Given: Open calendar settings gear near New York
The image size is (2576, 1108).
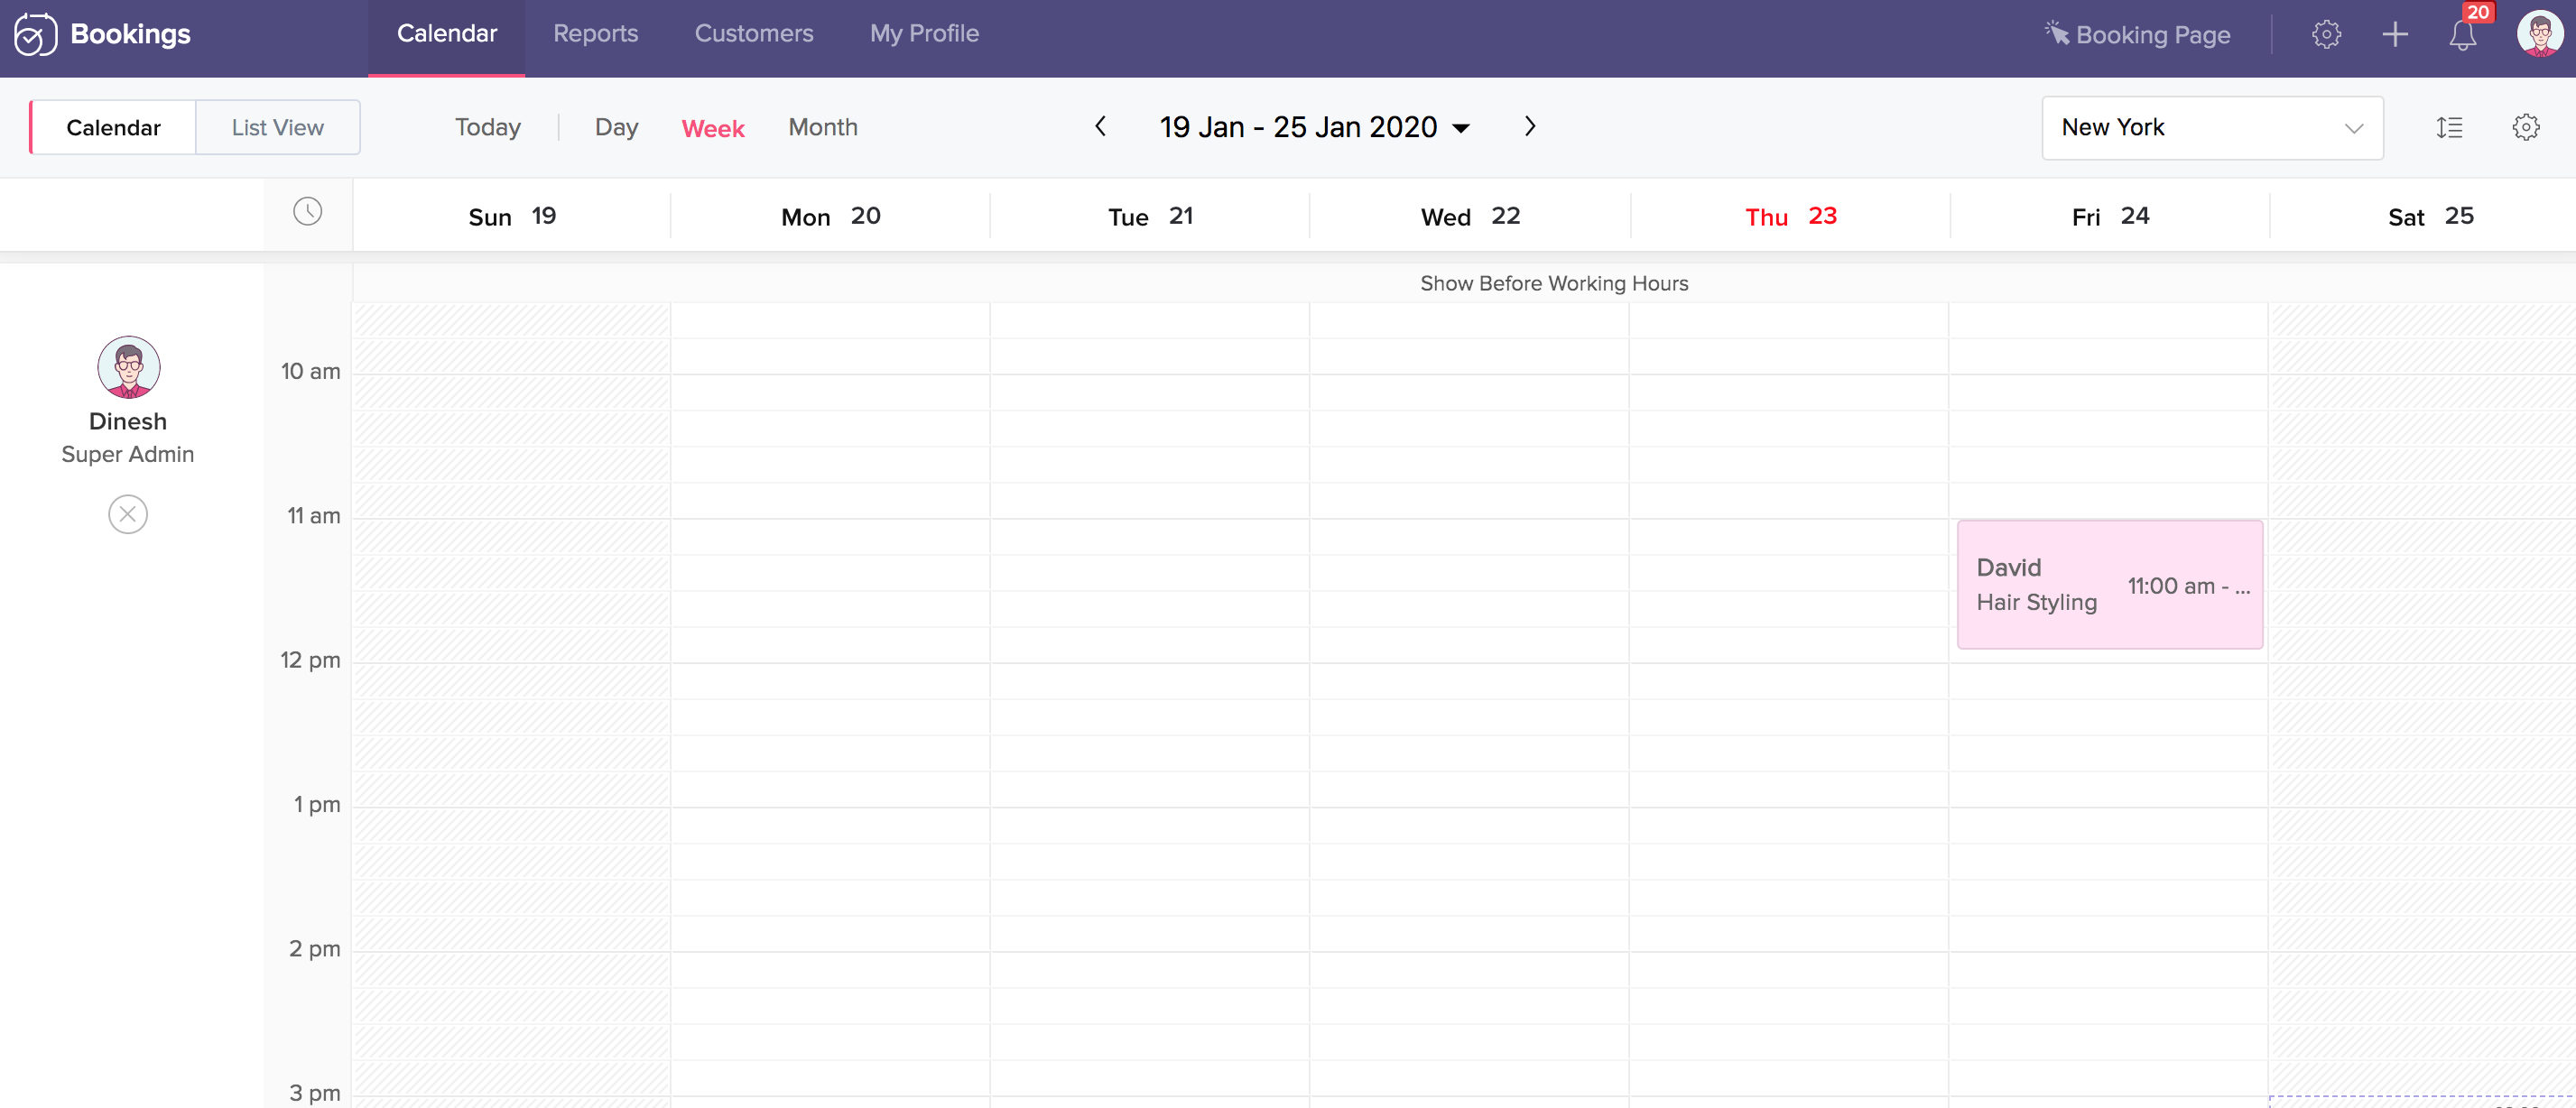Looking at the screenshot, I should pos(2525,128).
